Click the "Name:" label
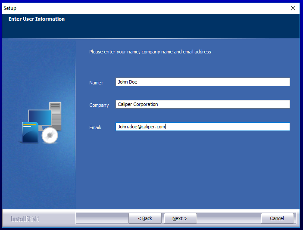This screenshot has height=230, width=303. pyautogui.click(x=96, y=83)
